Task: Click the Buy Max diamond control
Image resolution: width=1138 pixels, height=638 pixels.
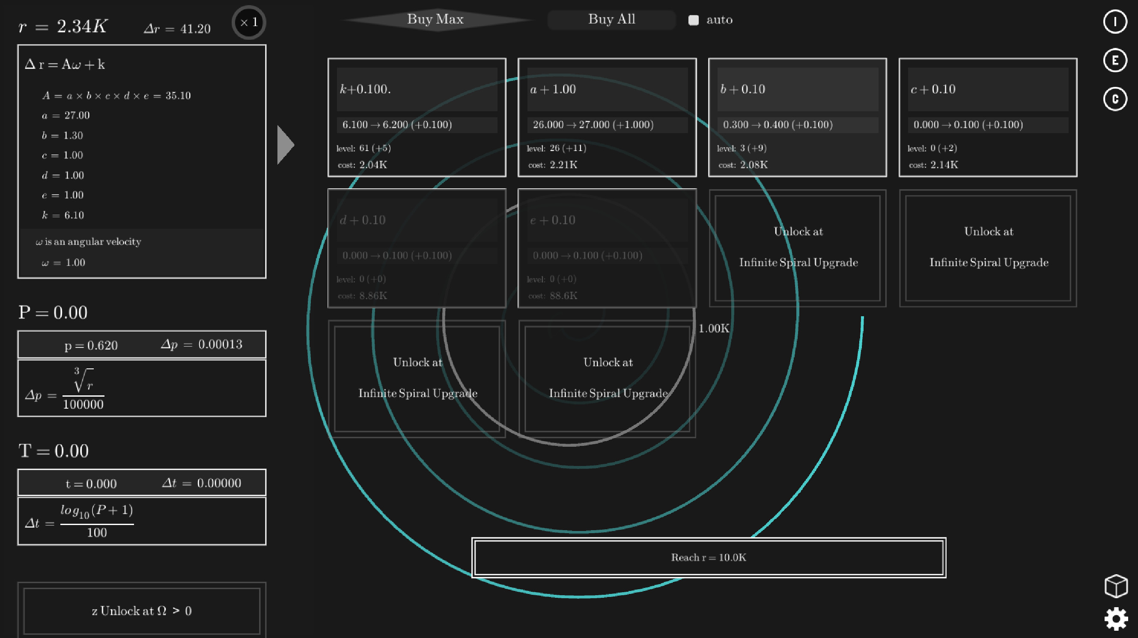Action: click(x=435, y=19)
